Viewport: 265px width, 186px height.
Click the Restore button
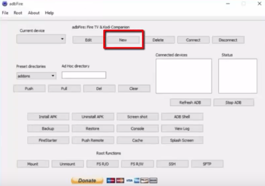[x=93, y=128]
